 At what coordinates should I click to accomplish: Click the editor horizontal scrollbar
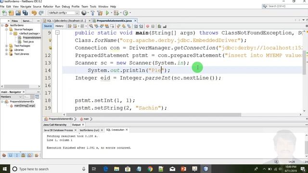point(154,114)
